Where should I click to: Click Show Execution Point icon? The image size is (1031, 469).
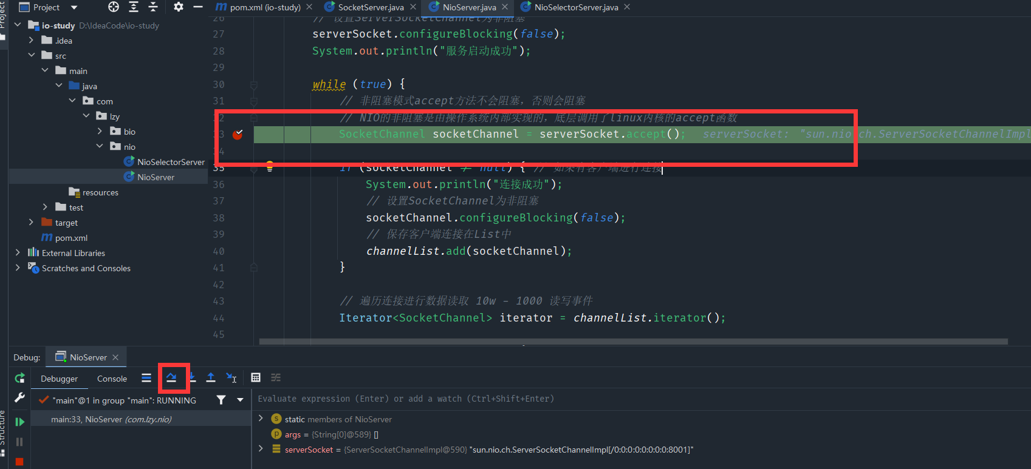point(146,377)
